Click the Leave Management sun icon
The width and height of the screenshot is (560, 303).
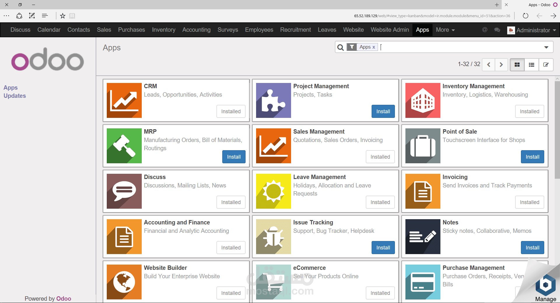tap(273, 191)
